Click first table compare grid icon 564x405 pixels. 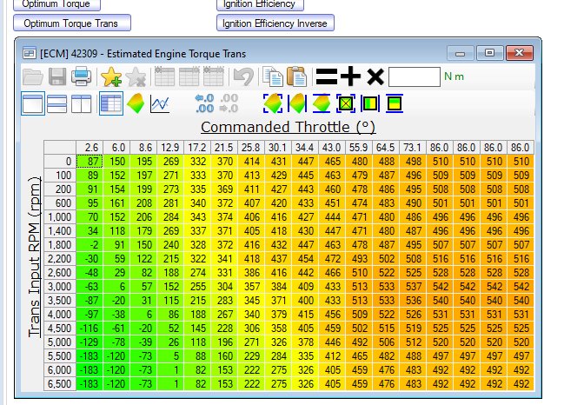pos(165,76)
